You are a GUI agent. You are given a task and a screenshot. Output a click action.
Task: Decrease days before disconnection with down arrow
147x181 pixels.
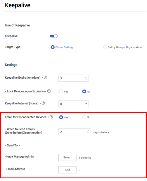point(88,133)
